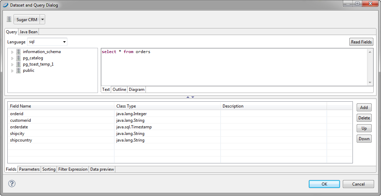The image size is (381, 196).
Task: Close the Dataset and Query Dialog window
Action: (370, 3)
